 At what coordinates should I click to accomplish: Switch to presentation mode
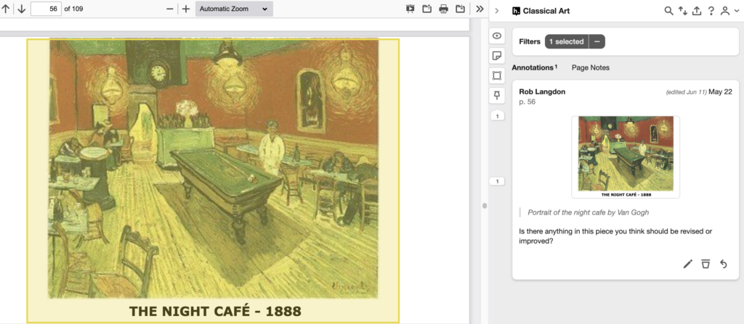click(x=411, y=9)
